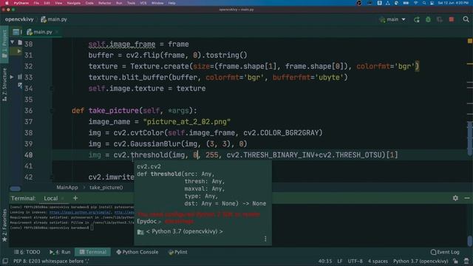Open the documentation popup options menu
The image size is (473, 266).
[x=265, y=239]
